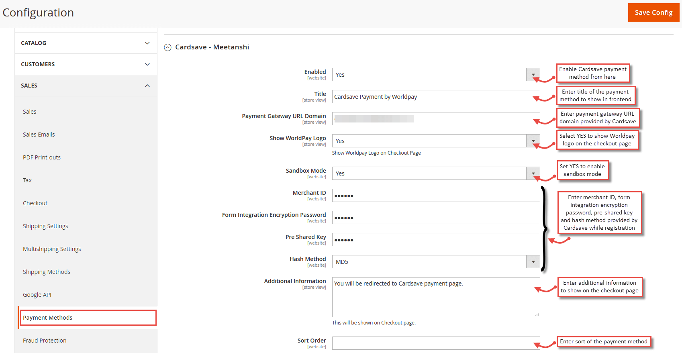Focus the Sort Order field

436,343
